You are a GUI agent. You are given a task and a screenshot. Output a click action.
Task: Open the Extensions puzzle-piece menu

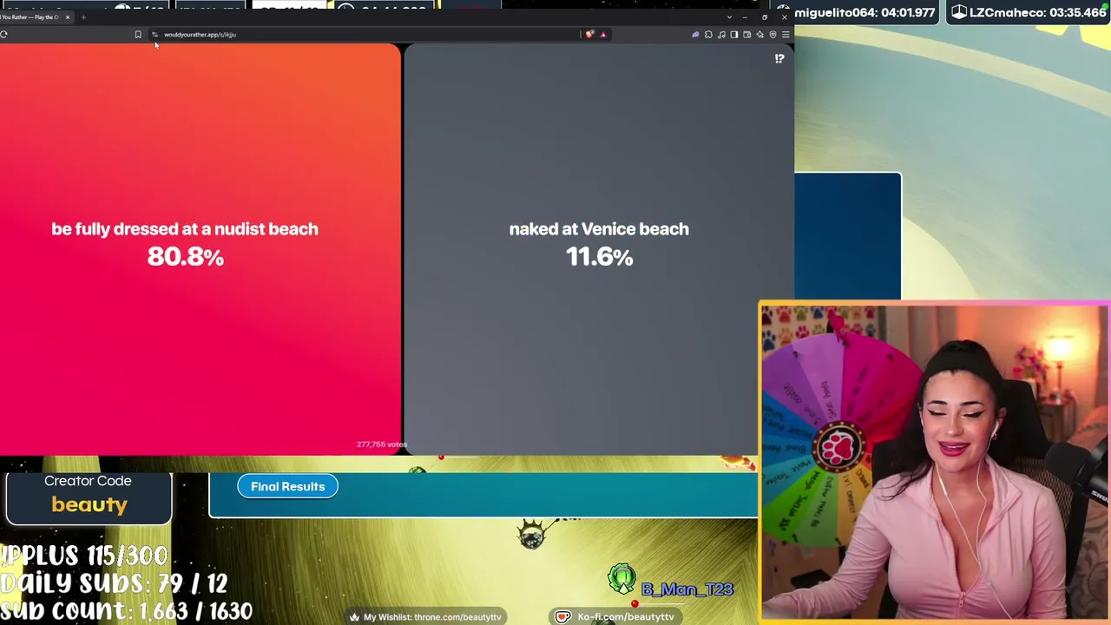click(708, 35)
